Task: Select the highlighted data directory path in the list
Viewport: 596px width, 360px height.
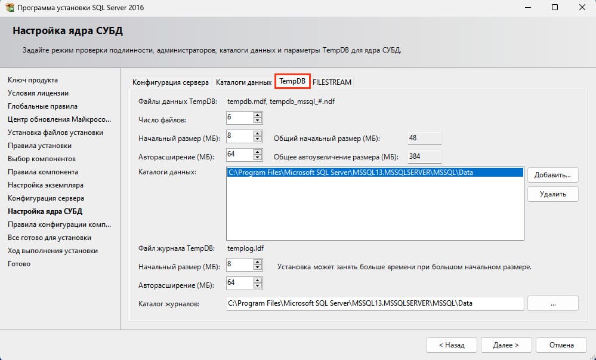Action: [375, 173]
